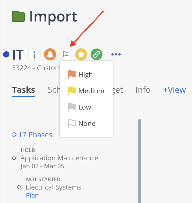Screen dimensions: 192x203
Task: Click the green link icon
Action: 97,54
